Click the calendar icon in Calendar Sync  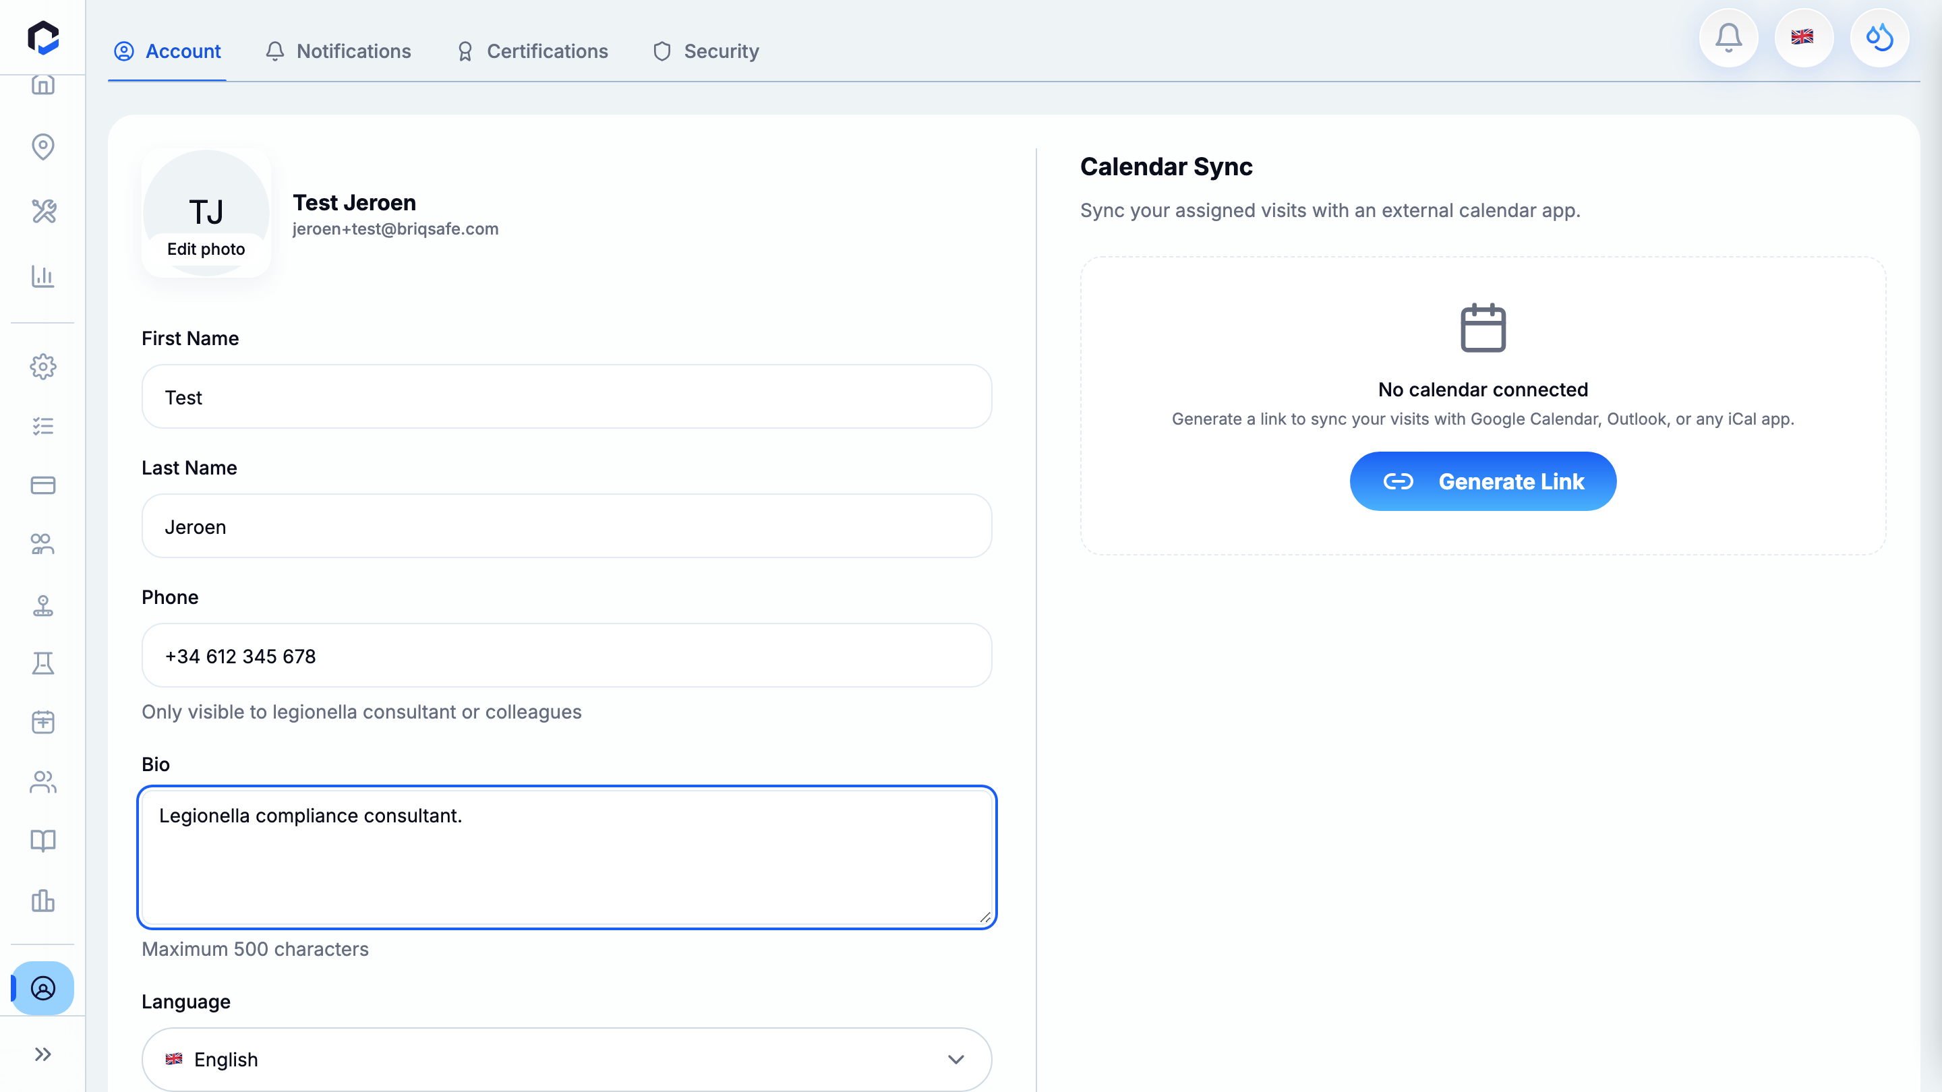pyautogui.click(x=1483, y=328)
